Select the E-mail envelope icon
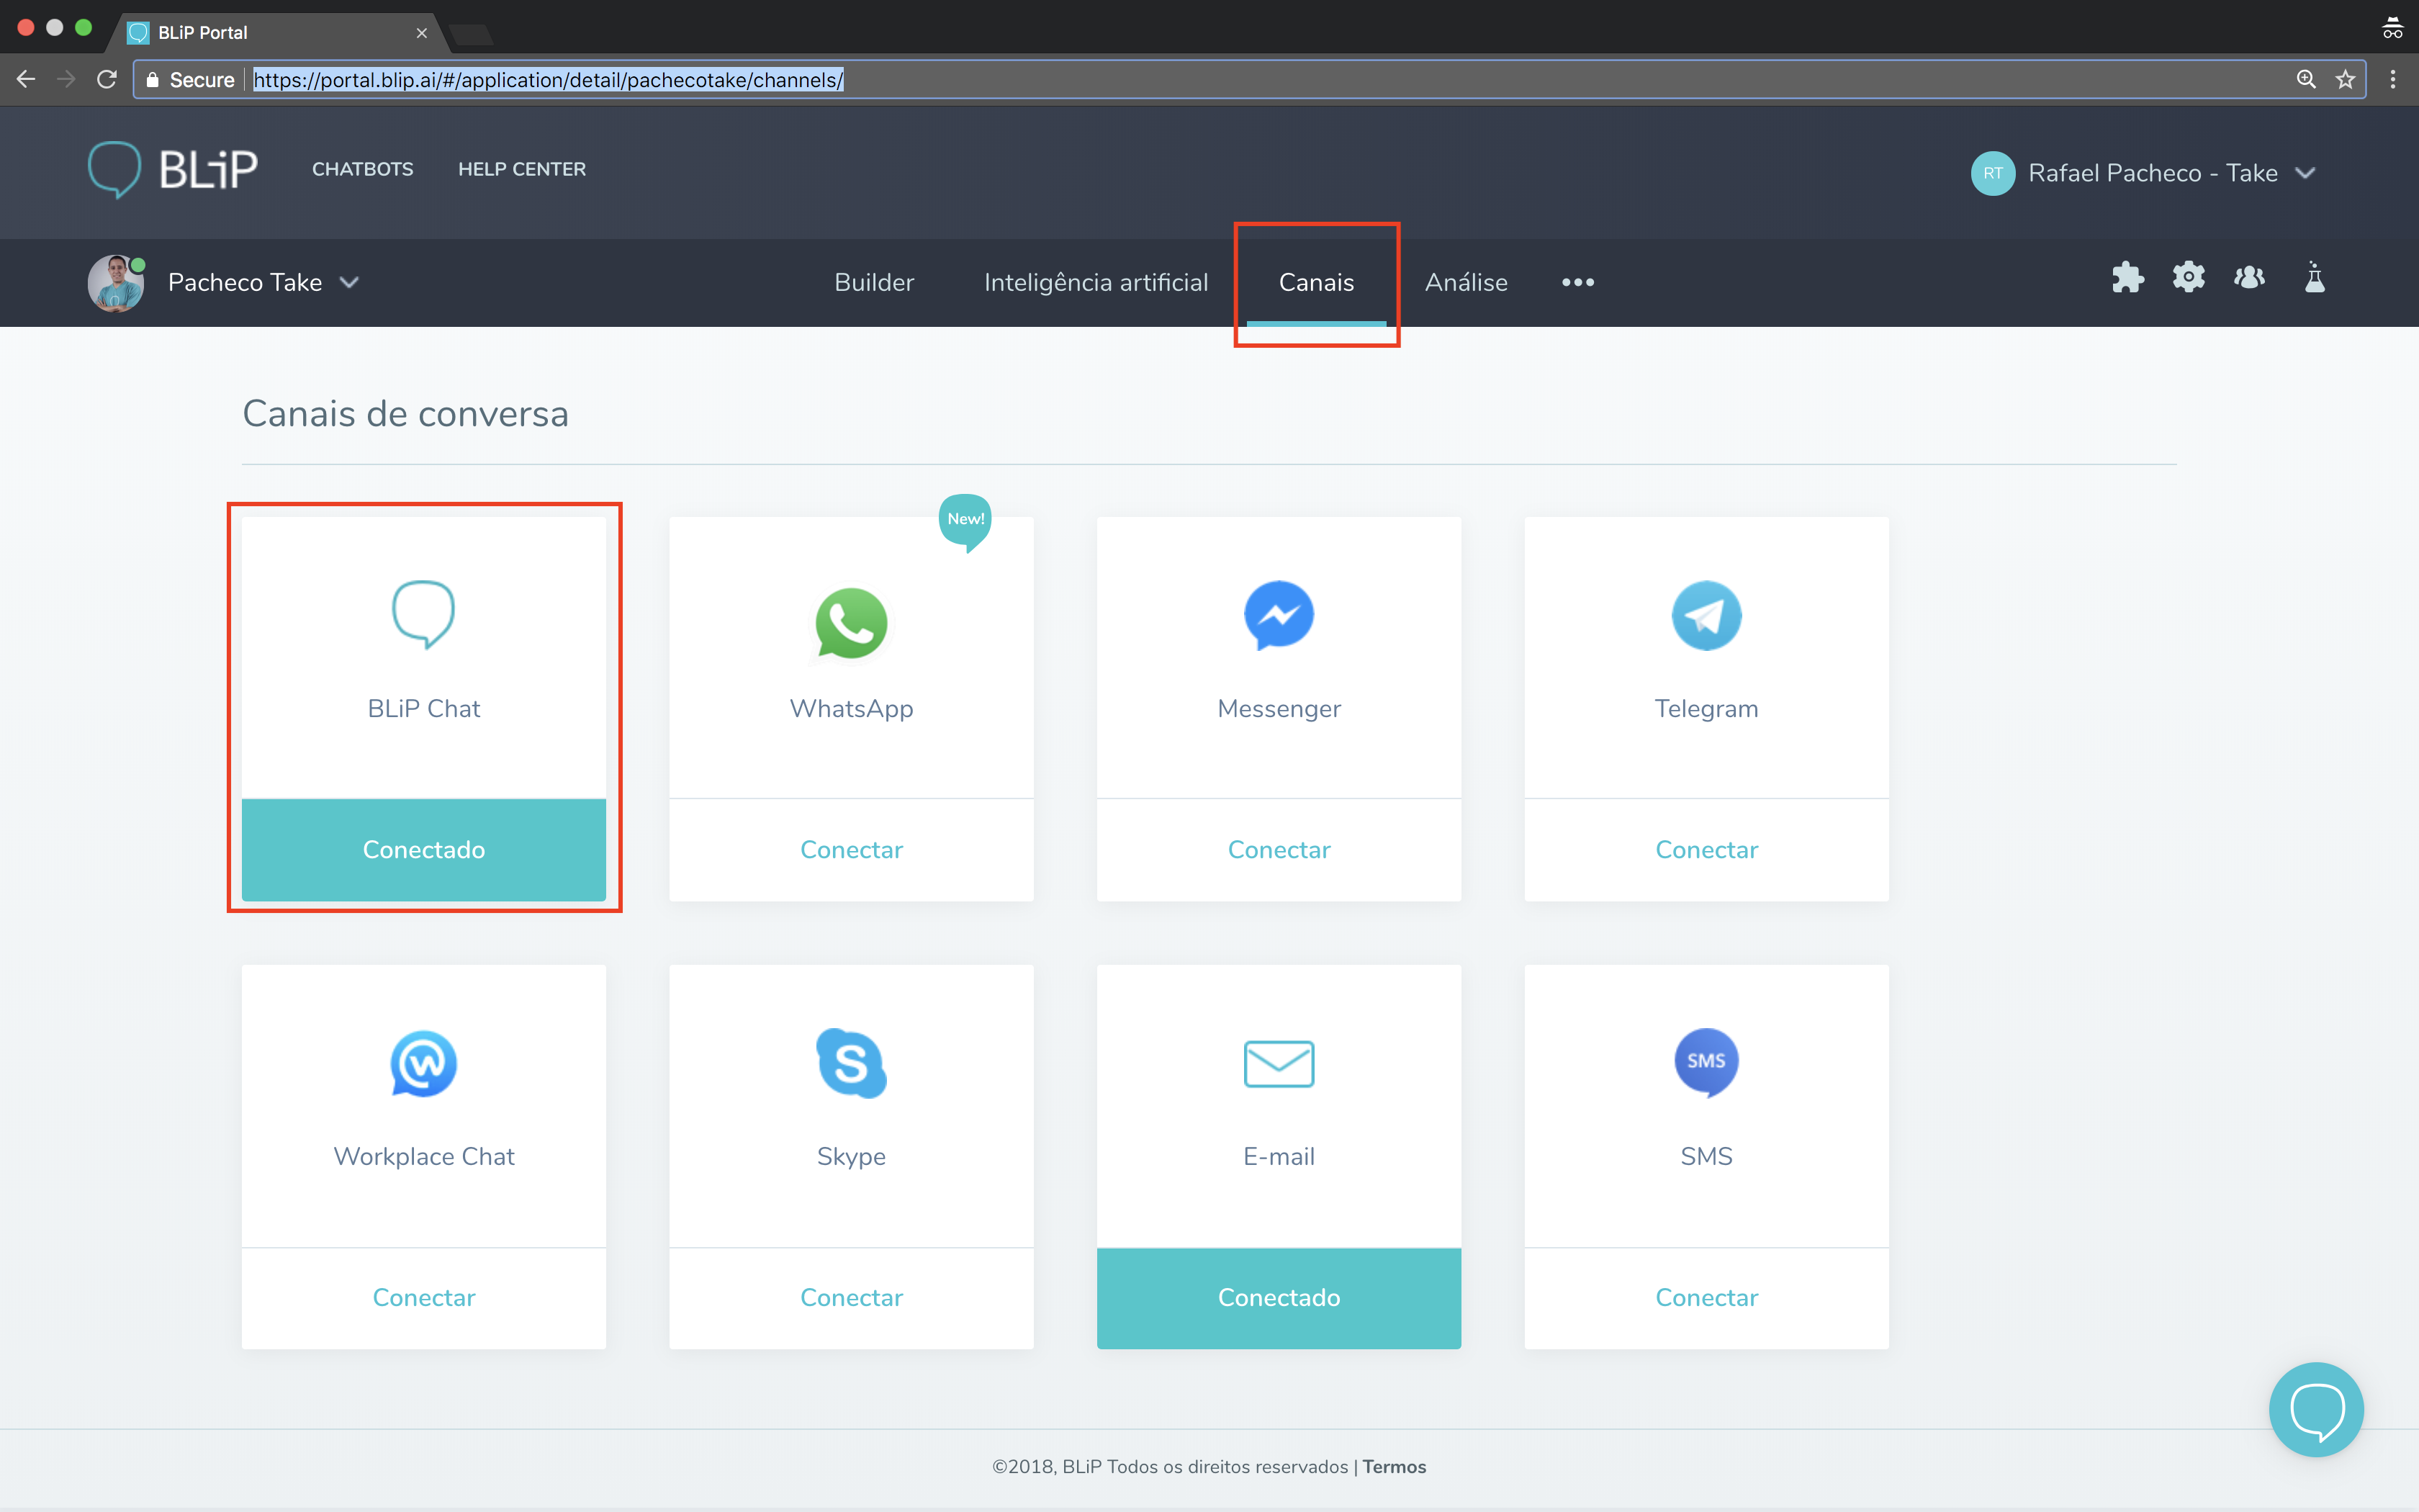The height and width of the screenshot is (1512, 2419). (x=1279, y=1063)
